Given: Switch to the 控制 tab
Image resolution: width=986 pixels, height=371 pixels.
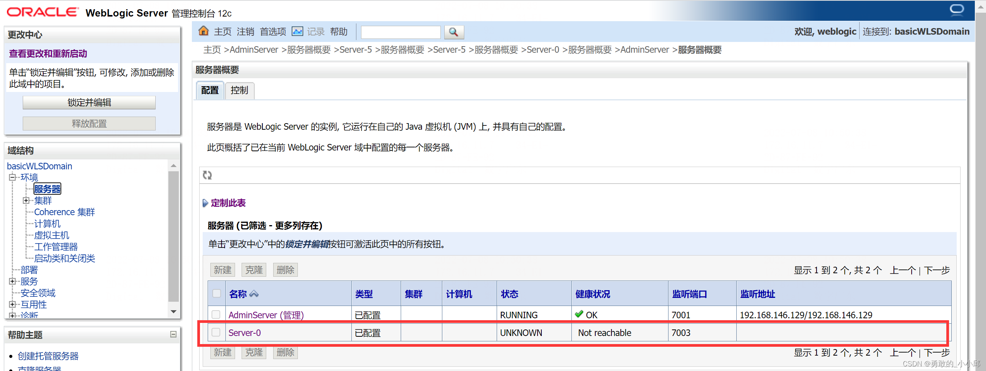Looking at the screenshot, I should [239, 90].
